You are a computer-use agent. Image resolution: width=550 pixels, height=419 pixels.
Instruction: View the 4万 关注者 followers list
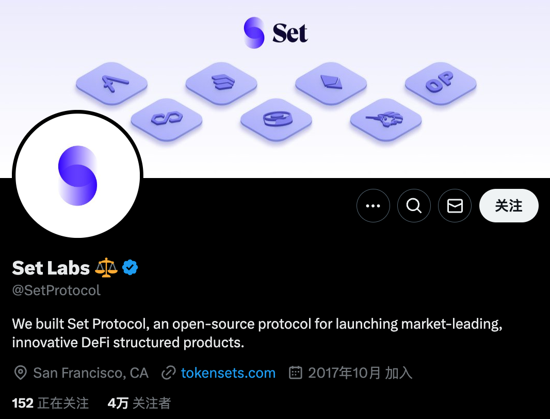tap(139, 403)
